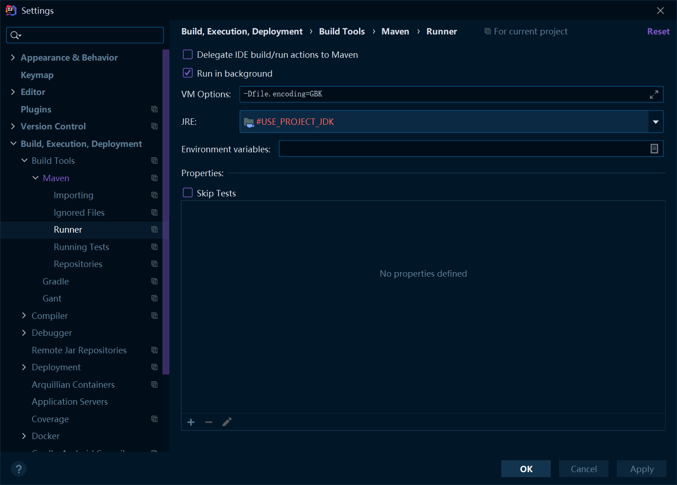Click the project-level icon beside Compiler
Image resolution: width=677 pixels, height=485 pixels.
click(x=155, y=316)
